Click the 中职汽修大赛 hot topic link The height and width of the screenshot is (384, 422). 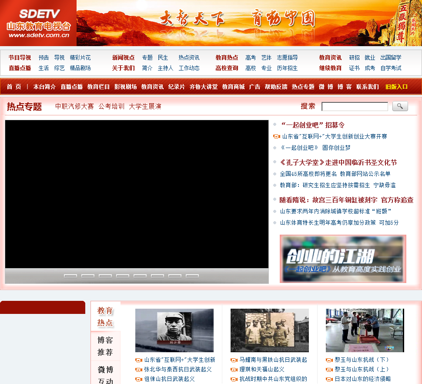click(x=74, y=106)
